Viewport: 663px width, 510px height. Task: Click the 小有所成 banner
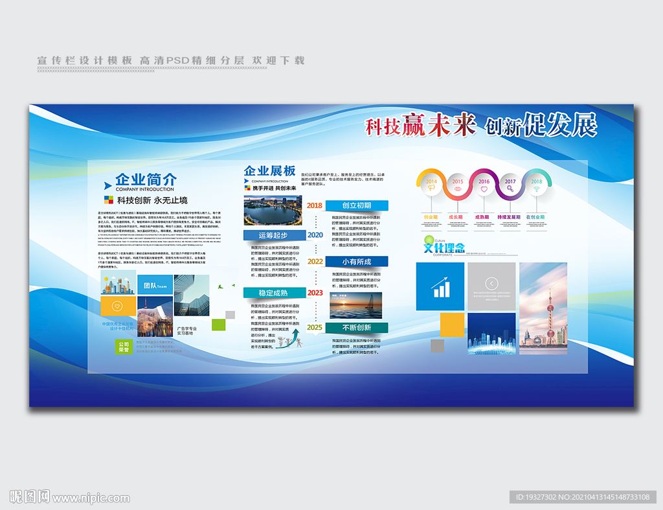[357, 262]
